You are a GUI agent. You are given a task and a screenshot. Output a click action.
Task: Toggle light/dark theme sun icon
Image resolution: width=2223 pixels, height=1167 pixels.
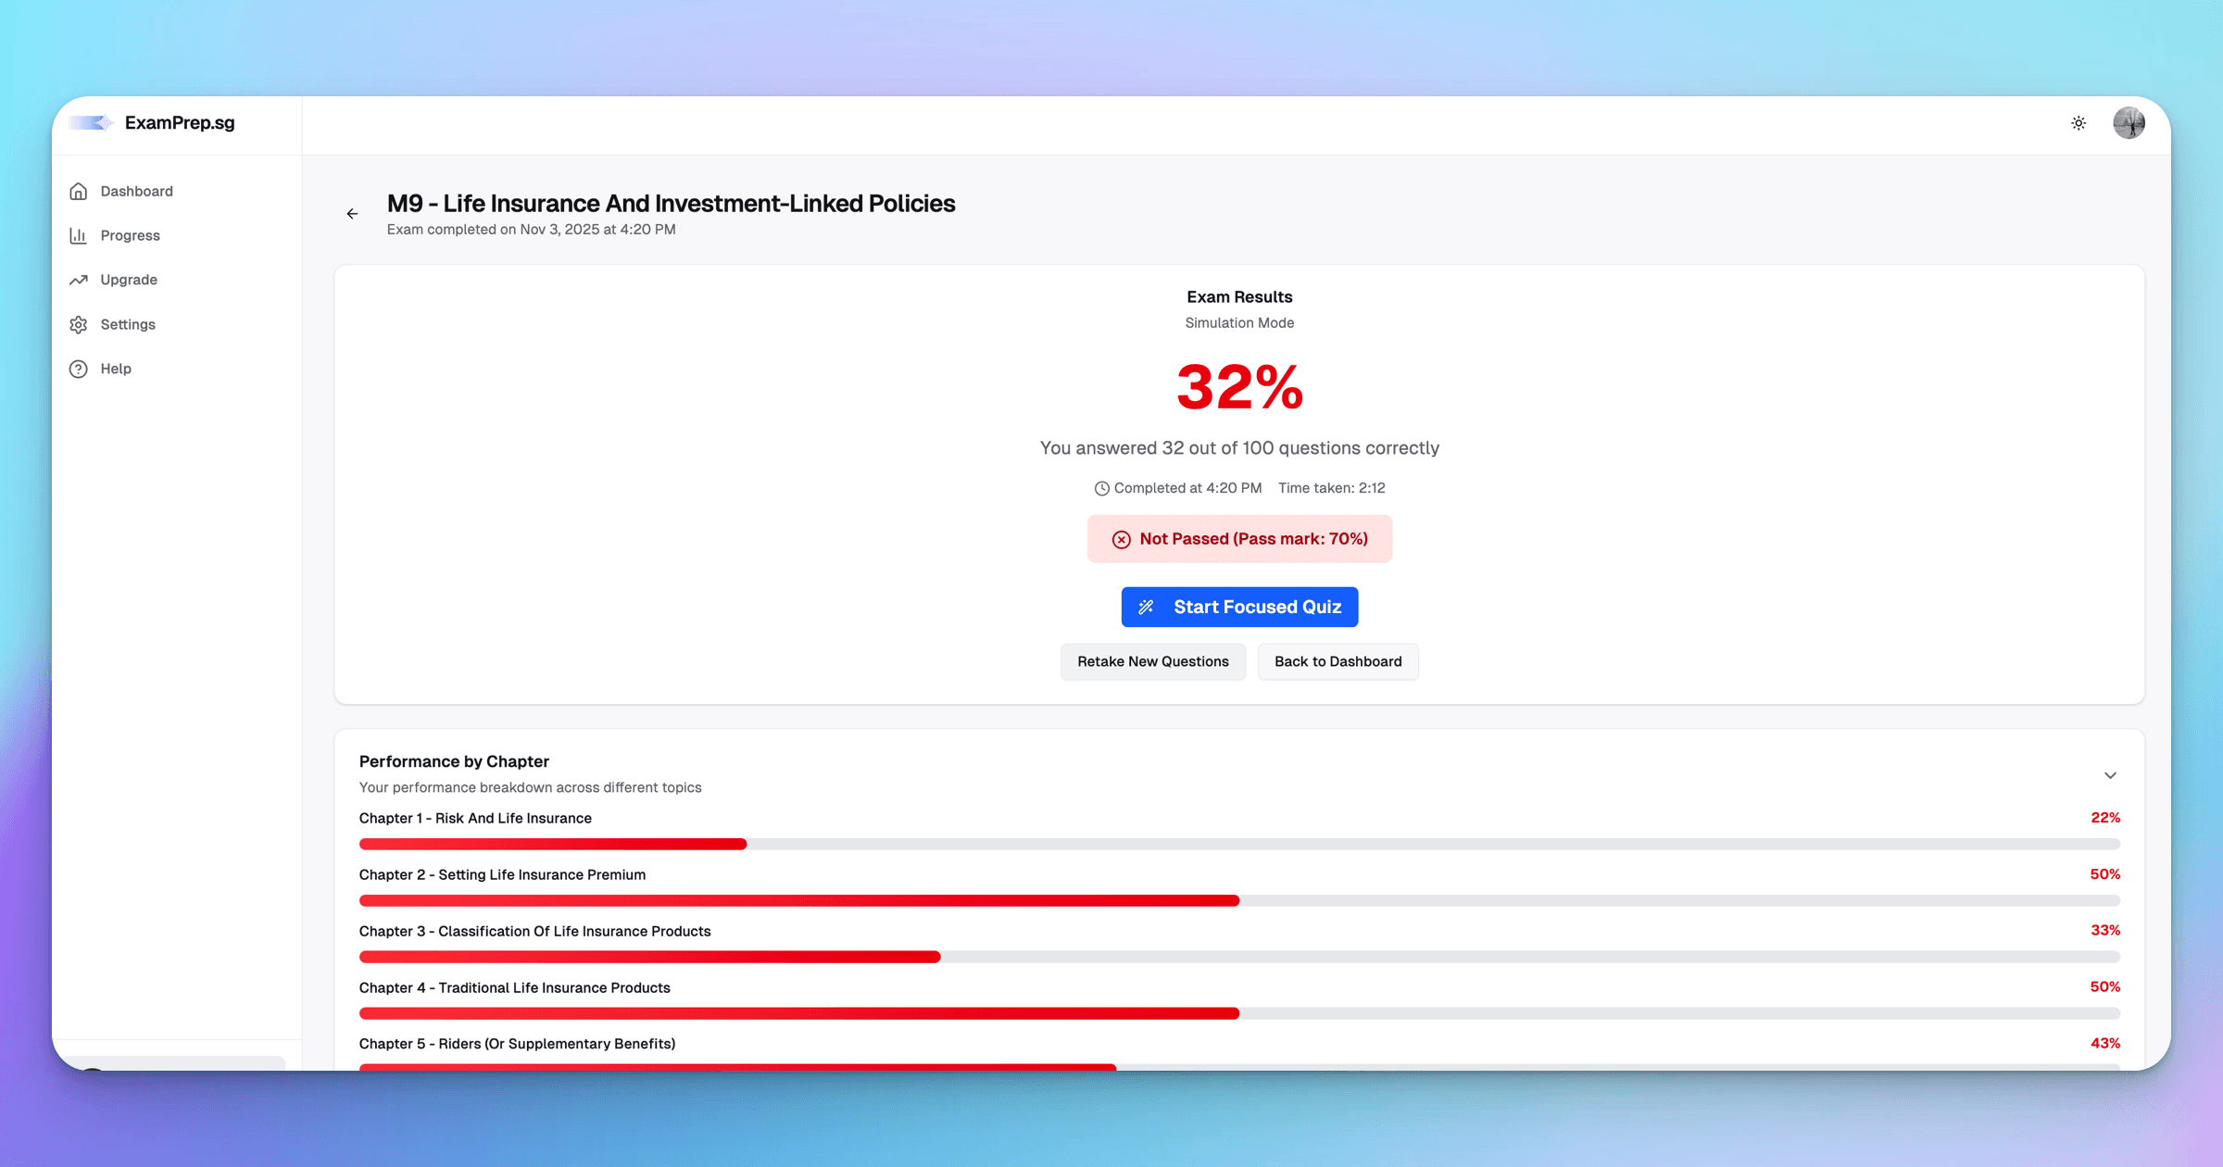coord(2079,123)
